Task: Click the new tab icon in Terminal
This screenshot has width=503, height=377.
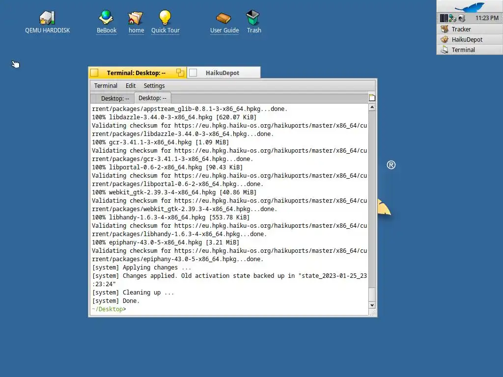Action: (x=372, y=98)
